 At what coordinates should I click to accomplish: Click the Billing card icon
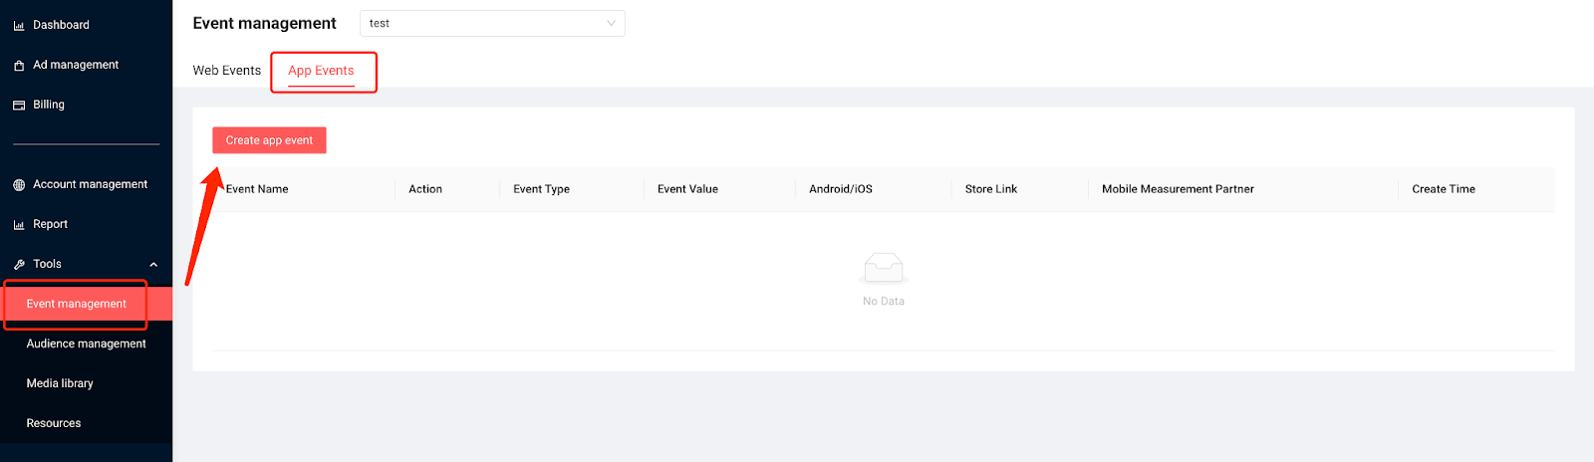19,105
